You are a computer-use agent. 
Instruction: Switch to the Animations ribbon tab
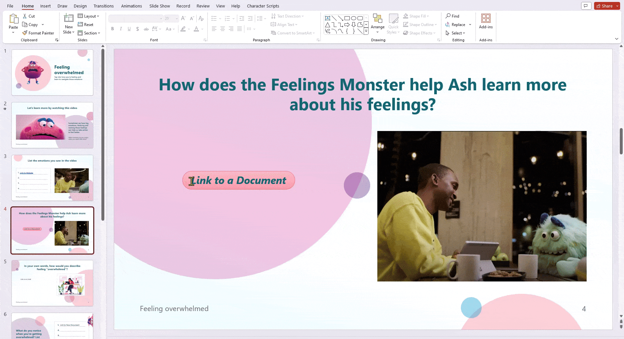pyautogui.click(x=131, y=6)
